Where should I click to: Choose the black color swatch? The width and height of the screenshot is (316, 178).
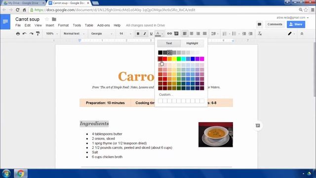(x=160, y=53)
